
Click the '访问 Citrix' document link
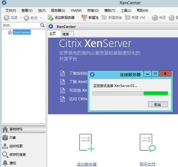[78, 99]
